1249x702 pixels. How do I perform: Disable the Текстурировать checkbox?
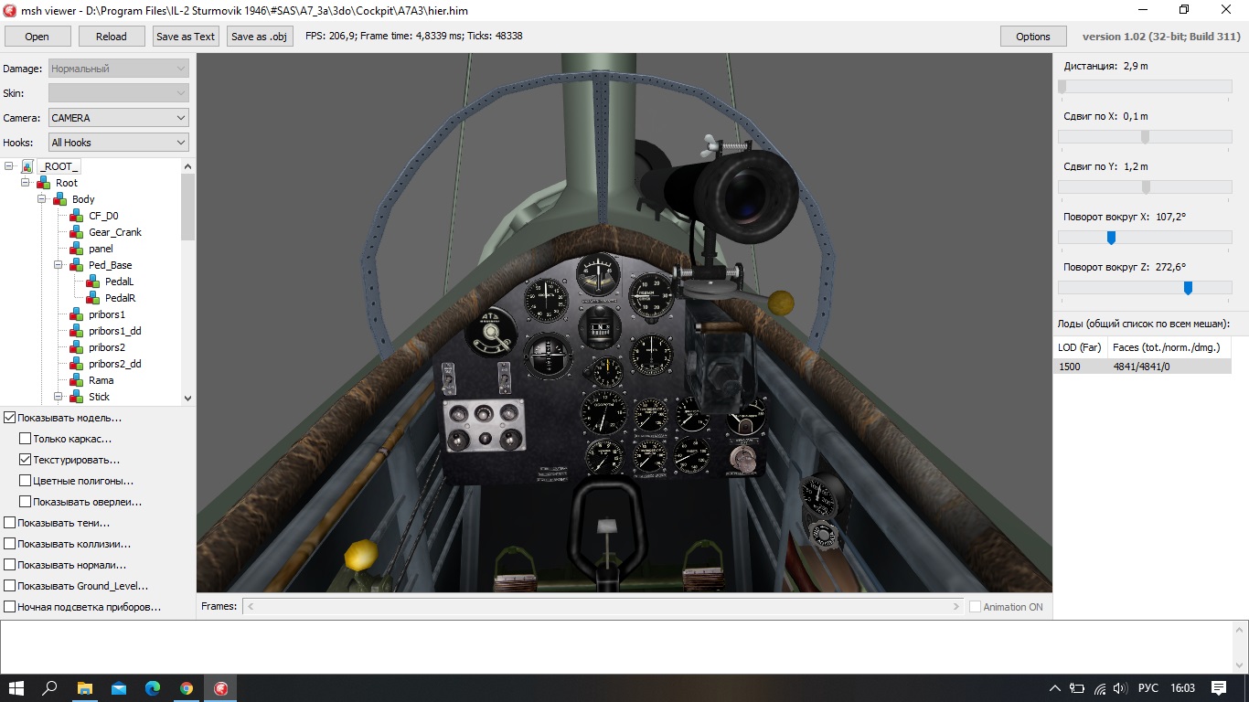(x=26, y=460)
